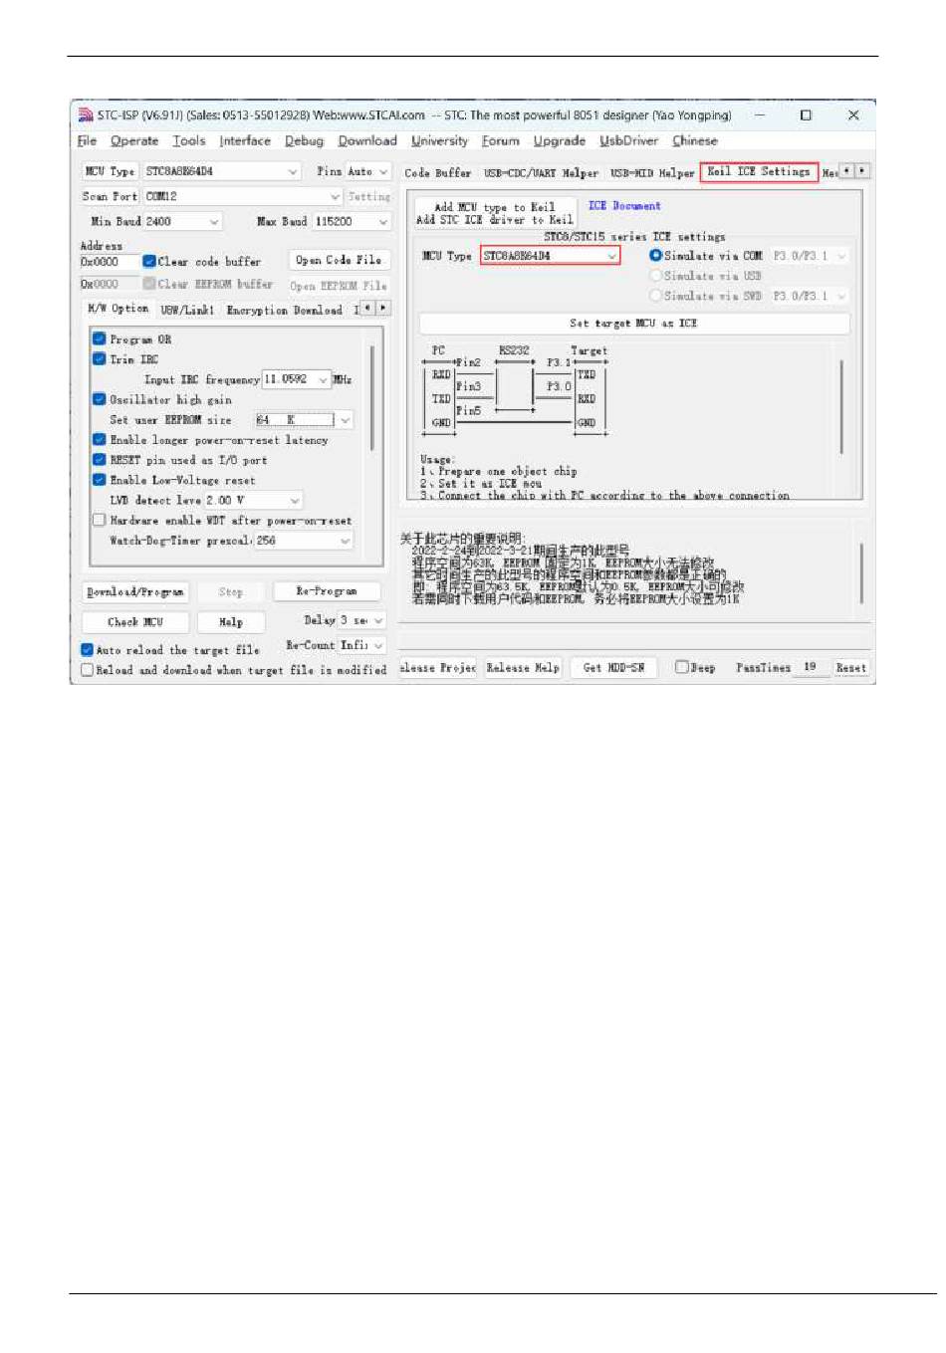
Task: Click the Help button
Action: click(x=231, y=622)
